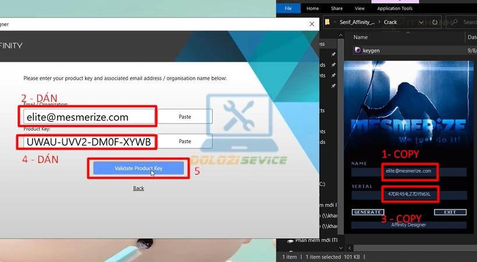This screenshot has width=477, height=262.
Task: Follow the Back link in Affinity dialog
Action: click(138, 188)
